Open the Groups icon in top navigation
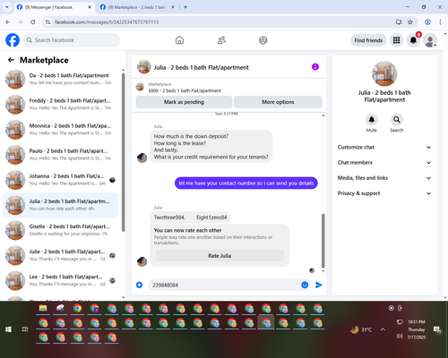This screenshot has width=448, height=358. [x=263, y=40]
